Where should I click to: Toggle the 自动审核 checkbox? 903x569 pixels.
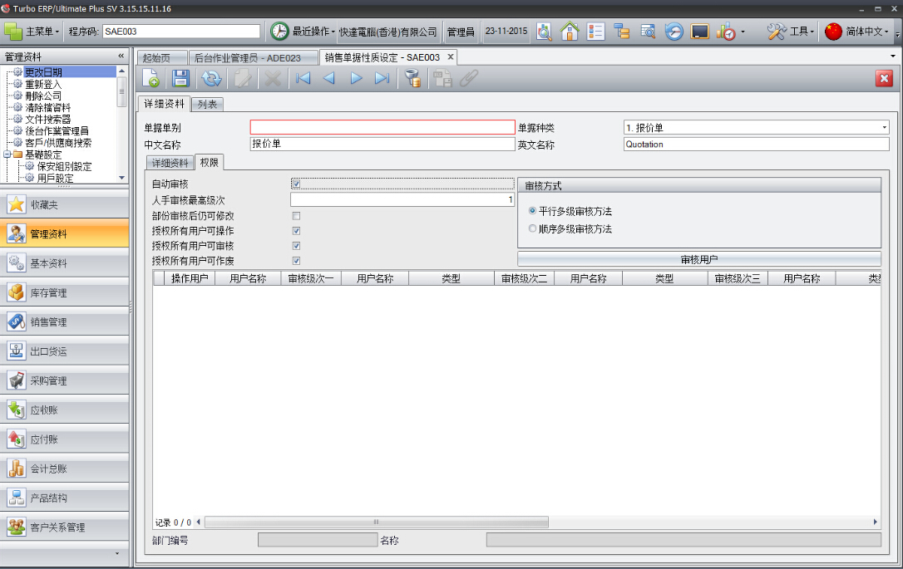coord(296,184)
